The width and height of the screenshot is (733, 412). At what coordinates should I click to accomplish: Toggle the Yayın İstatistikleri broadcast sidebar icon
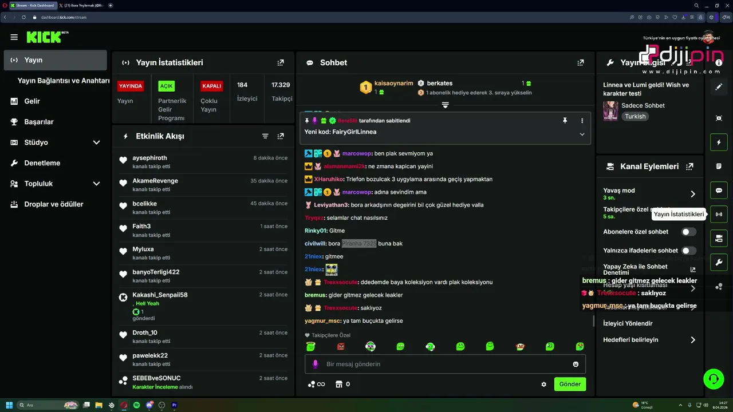pos(719,215)
